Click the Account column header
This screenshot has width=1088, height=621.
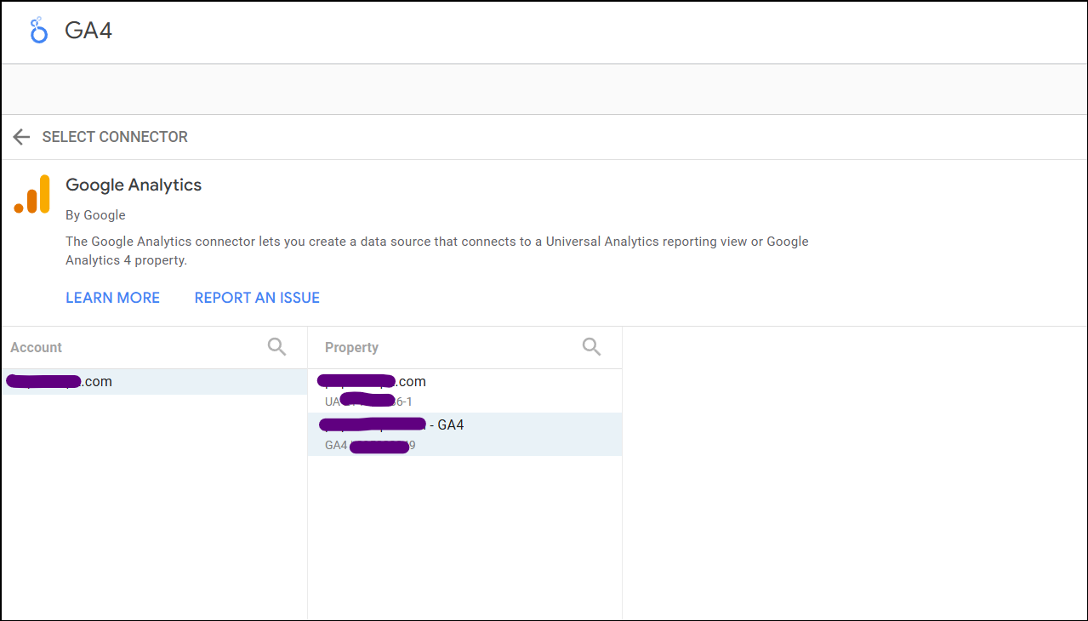click(x=36, y=347)
